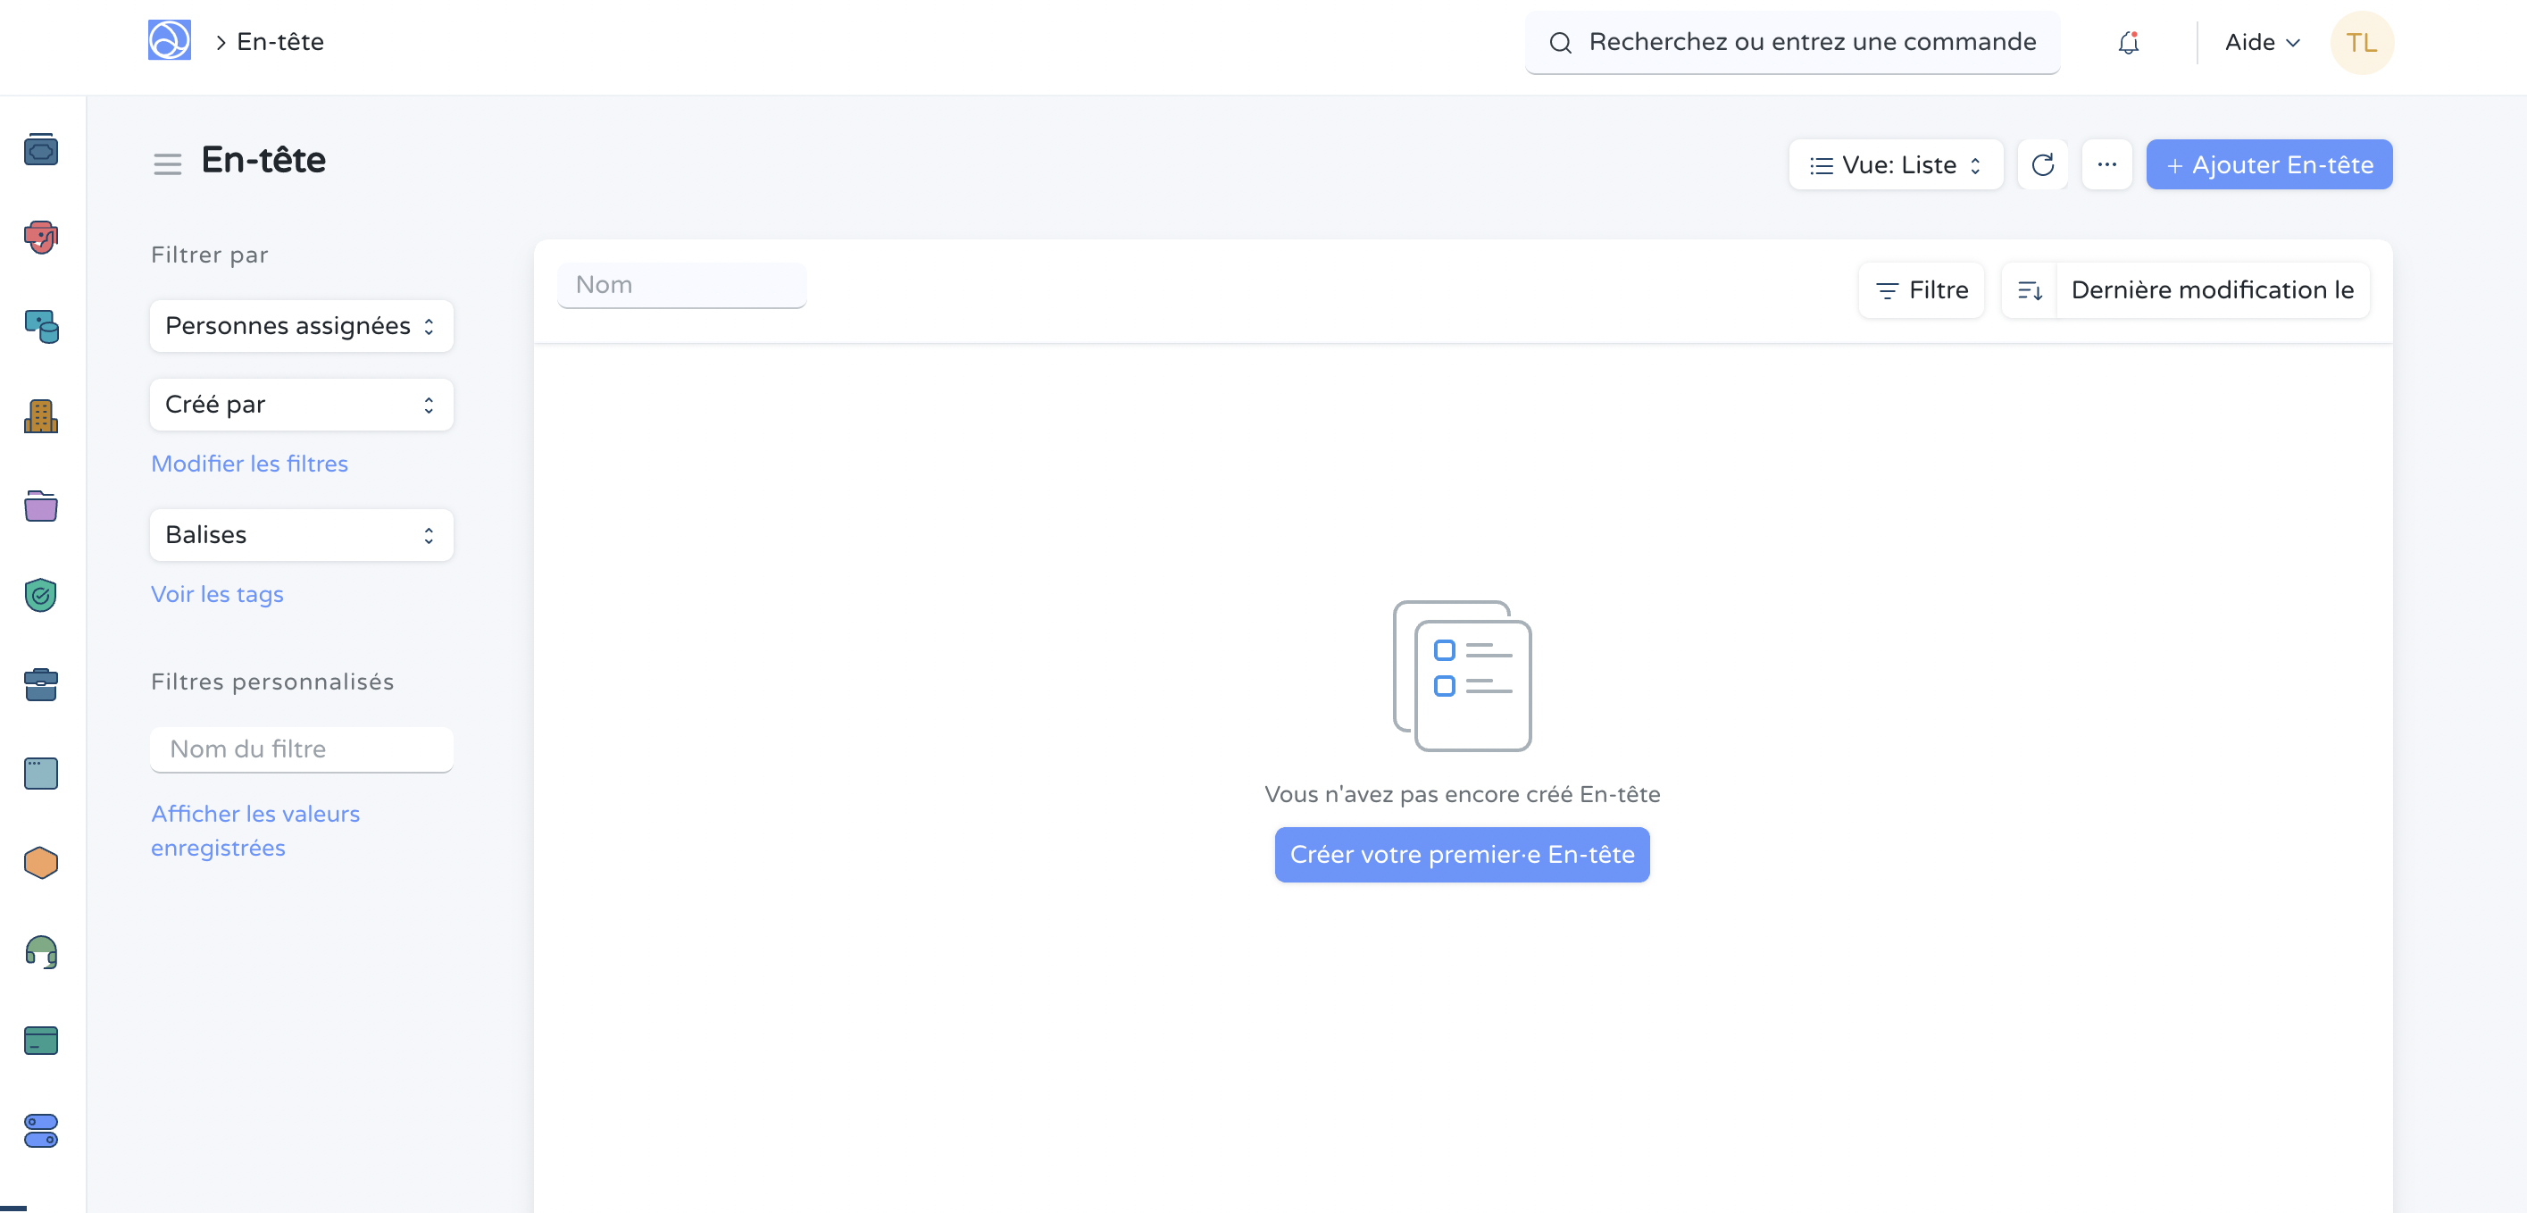Open the green headset sidebar icon
Image resolution: width=2527 pixels, height=1213 pixels.
[41, 952]
